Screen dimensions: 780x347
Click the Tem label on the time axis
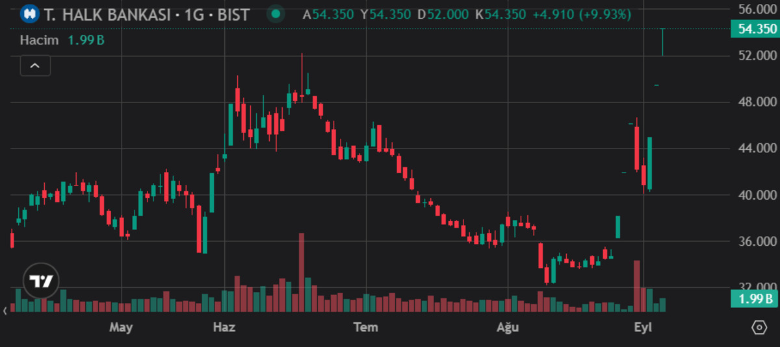[x=366, y=327]
